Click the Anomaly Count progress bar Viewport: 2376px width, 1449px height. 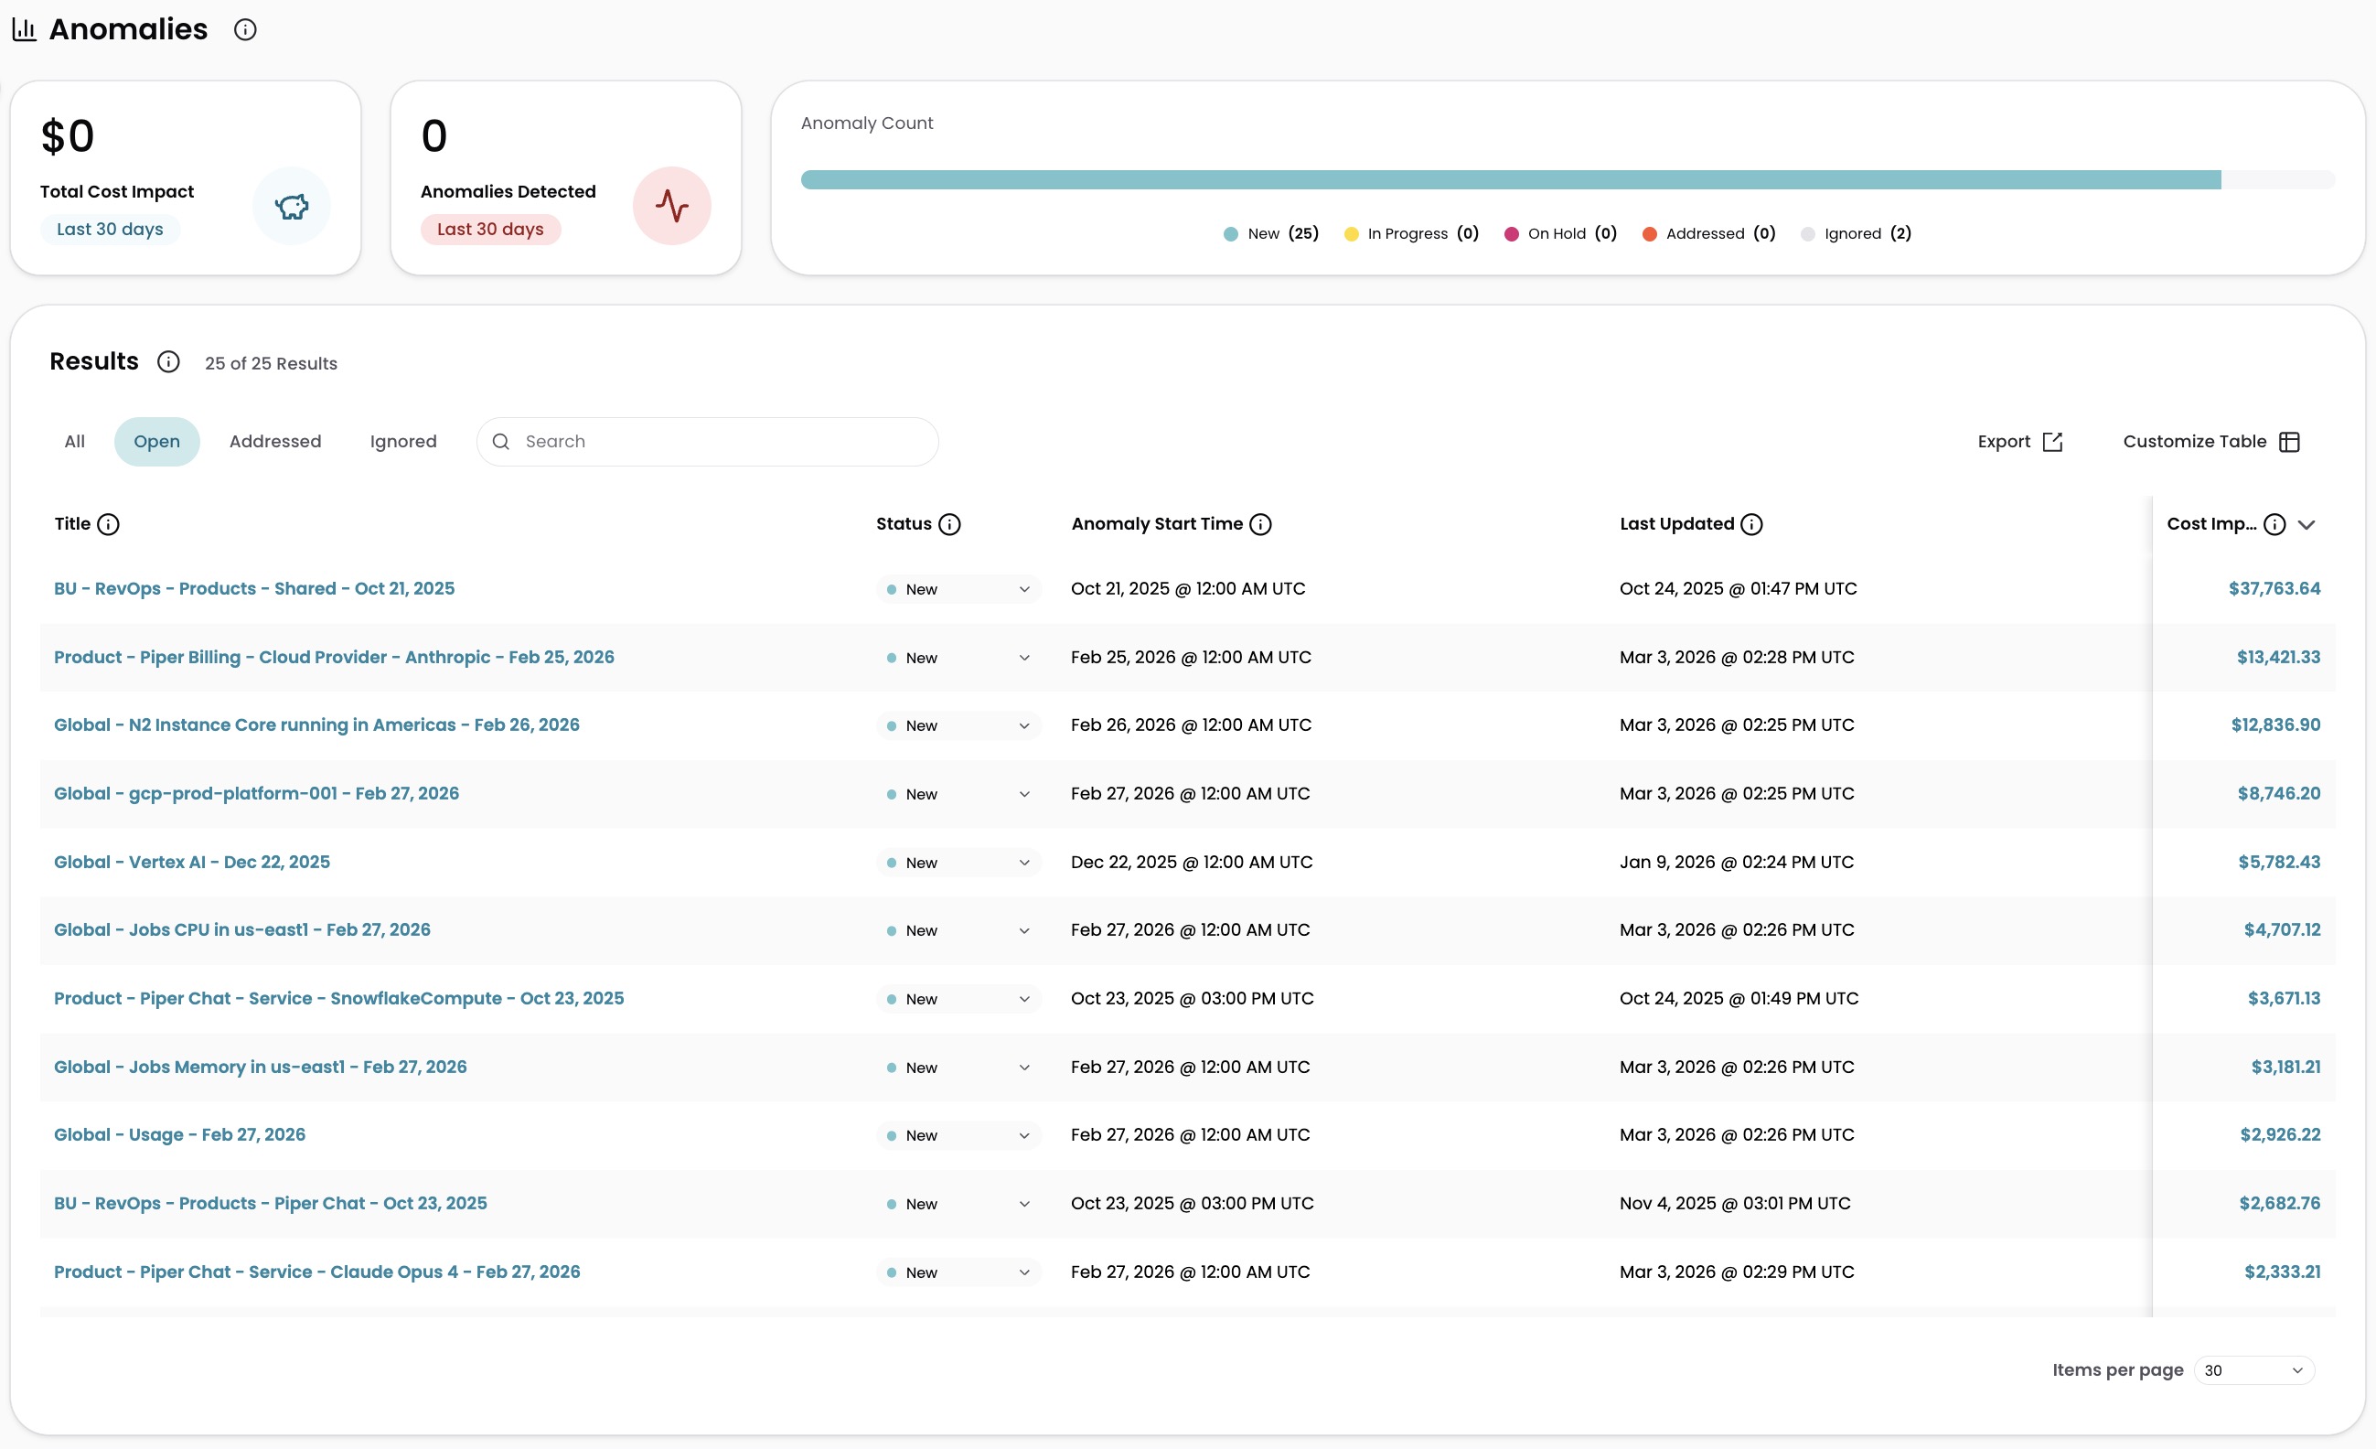[1568, 179]
